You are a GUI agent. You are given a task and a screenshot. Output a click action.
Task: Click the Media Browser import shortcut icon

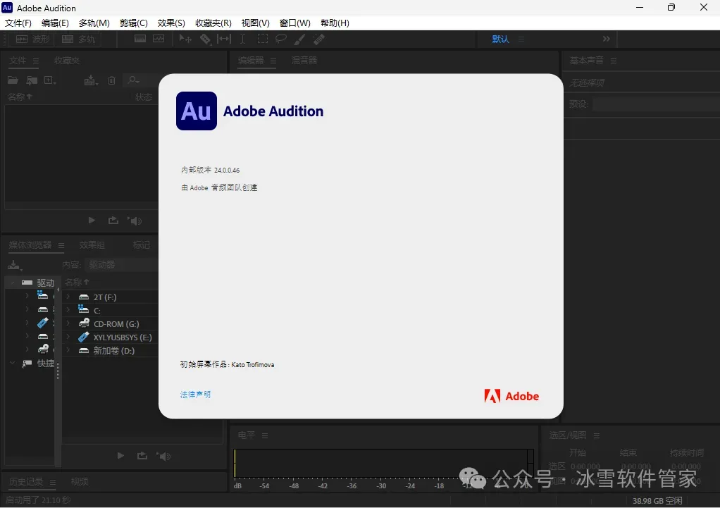pos(15,265)
